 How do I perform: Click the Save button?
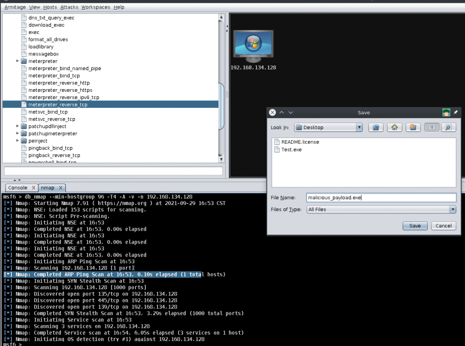click(x=415, y=226)
